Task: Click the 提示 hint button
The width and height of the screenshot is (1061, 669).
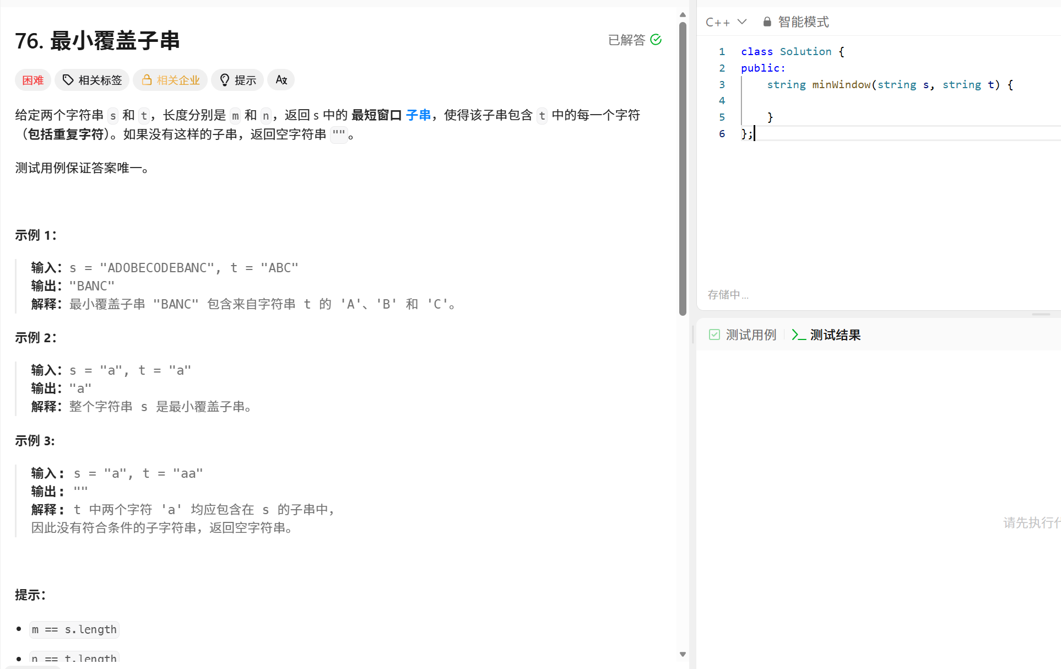Action: (245, 80)
